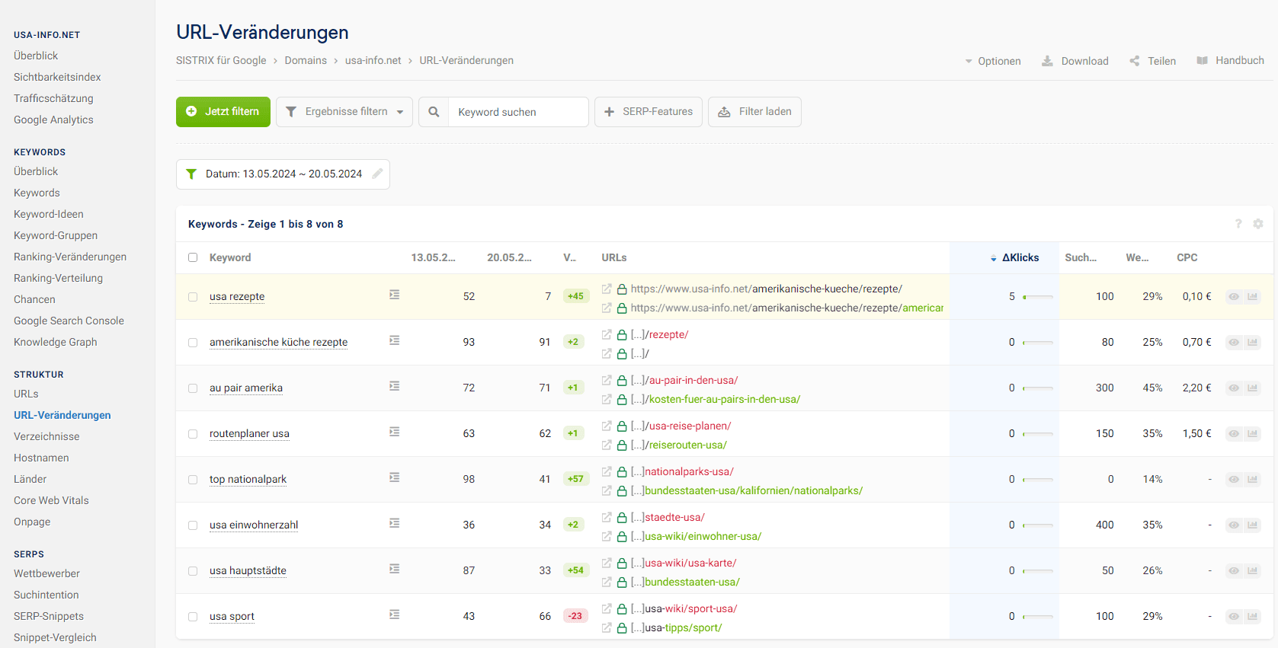
Task: Sort by the 13.05.2... column header
Action: [433, 257]
